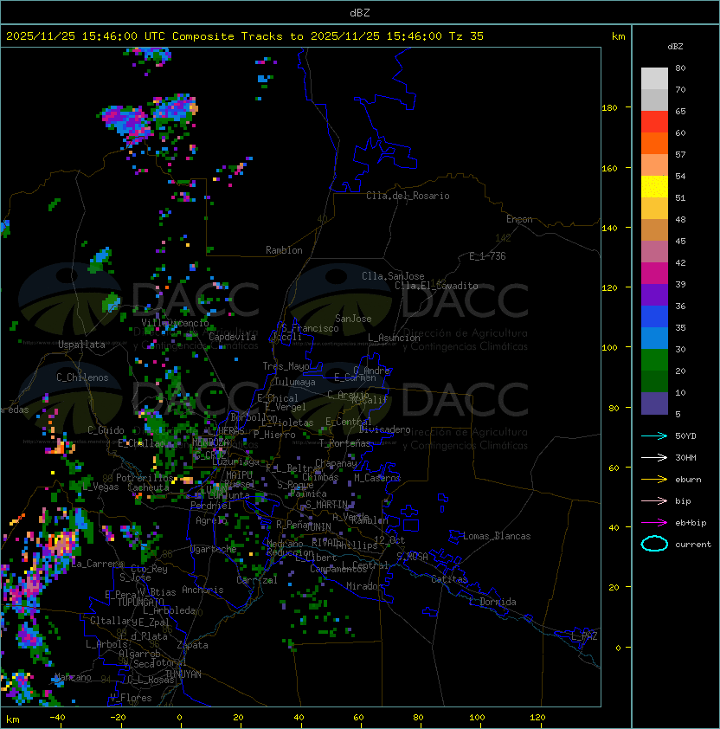
Task: Select the magenta 39-42 dBZ swatch
Action: coord(654,273)
